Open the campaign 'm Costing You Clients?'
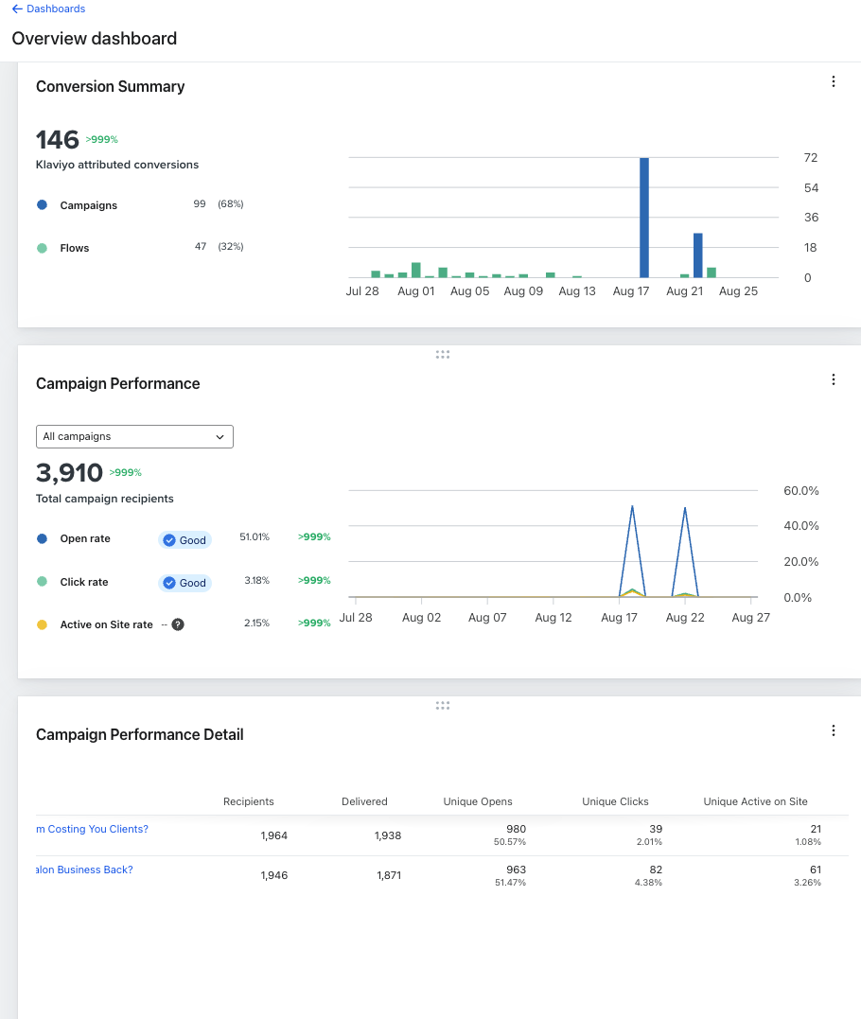The image size is (861, 1019). [x=91, y=829]
